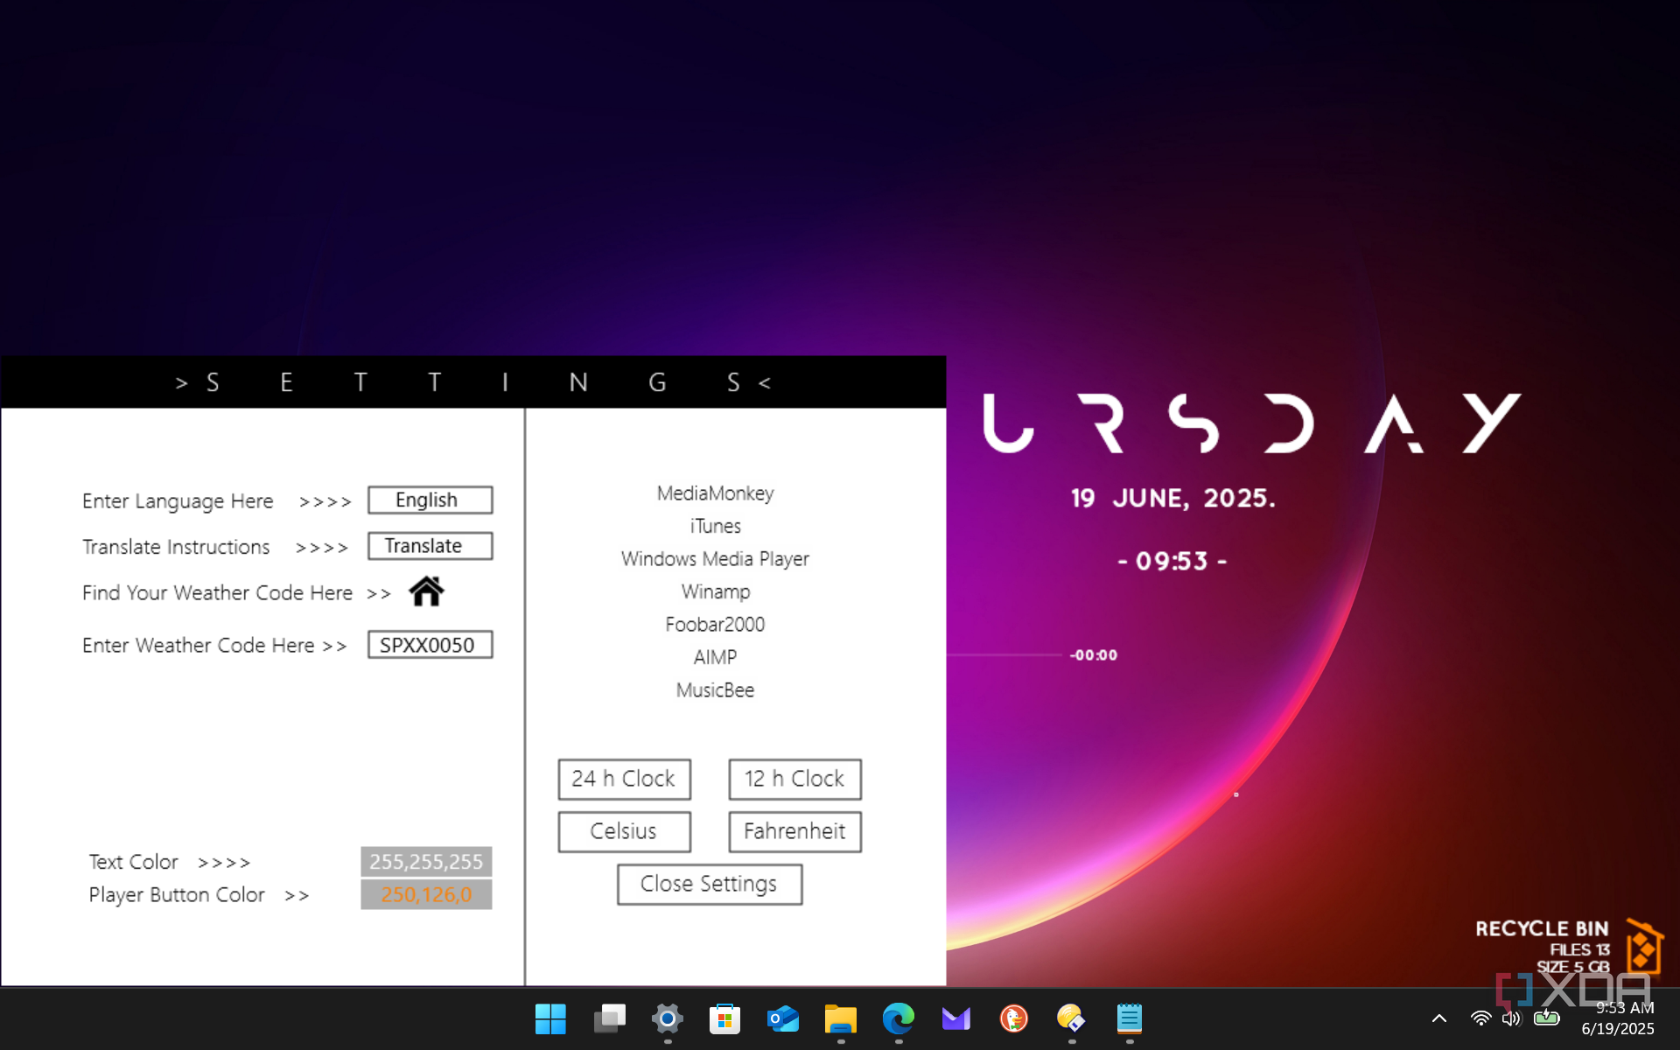1680x1050 pixels.
Task: Switch to 12 h Clock
Action: point(794,779)
